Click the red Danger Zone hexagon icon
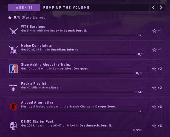 pyautogui.click(x=13, y=107)
